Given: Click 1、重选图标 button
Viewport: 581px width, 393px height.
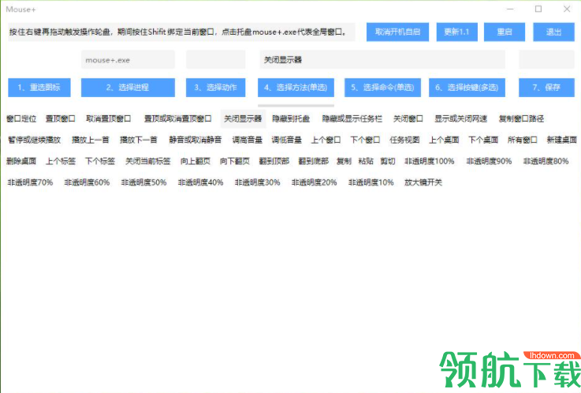Looking at the screenshot, I should (x=39, y=88).
